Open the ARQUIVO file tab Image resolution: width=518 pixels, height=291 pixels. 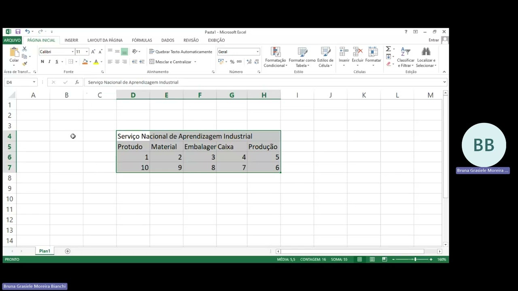pyautogui.click(x=12, y=40)
